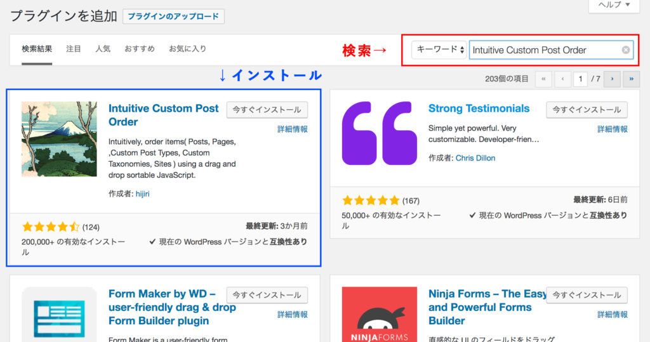
Task: Go to the next results page
Action: coord(612,79)
